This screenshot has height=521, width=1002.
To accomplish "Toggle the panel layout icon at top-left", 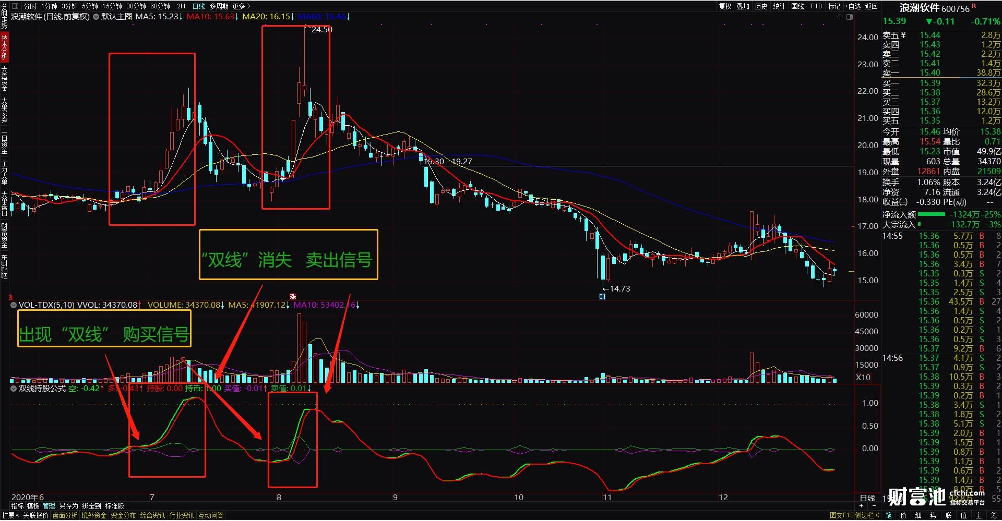I will click(15, 6).
